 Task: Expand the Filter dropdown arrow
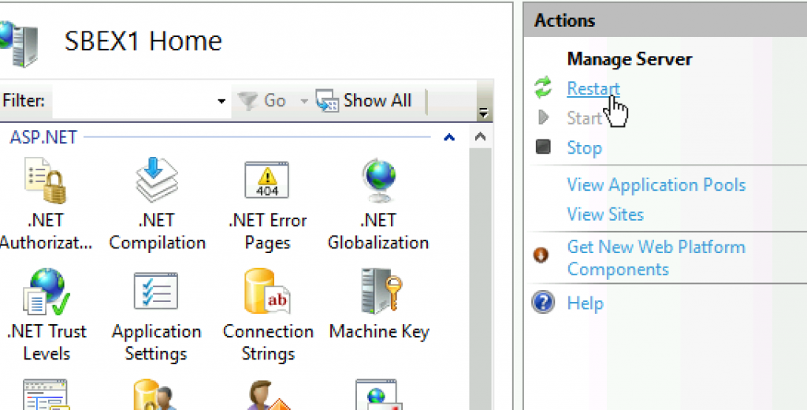point(221,101)
